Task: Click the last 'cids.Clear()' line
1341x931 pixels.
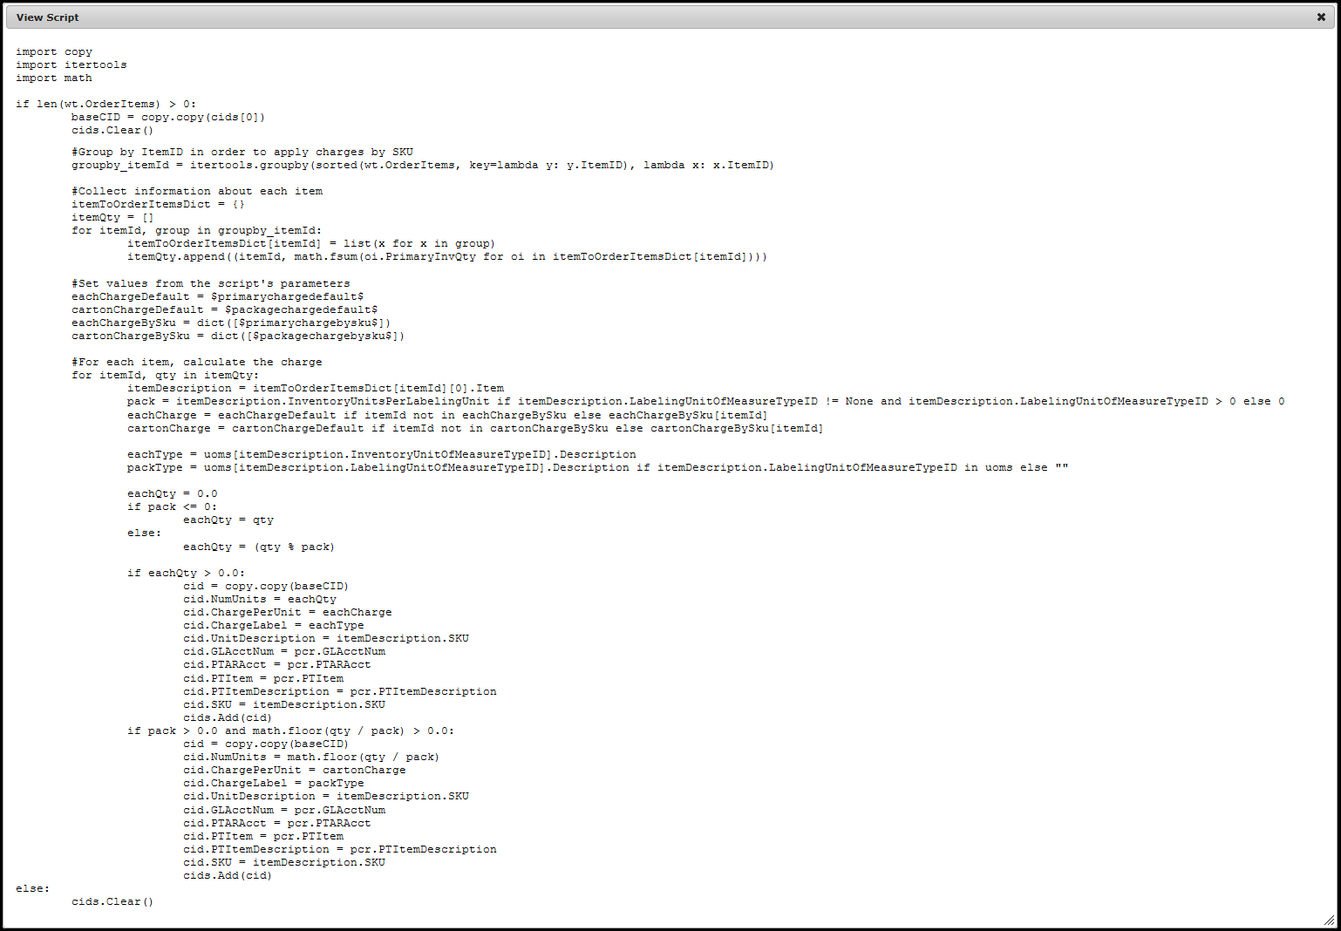Action: 112,901
